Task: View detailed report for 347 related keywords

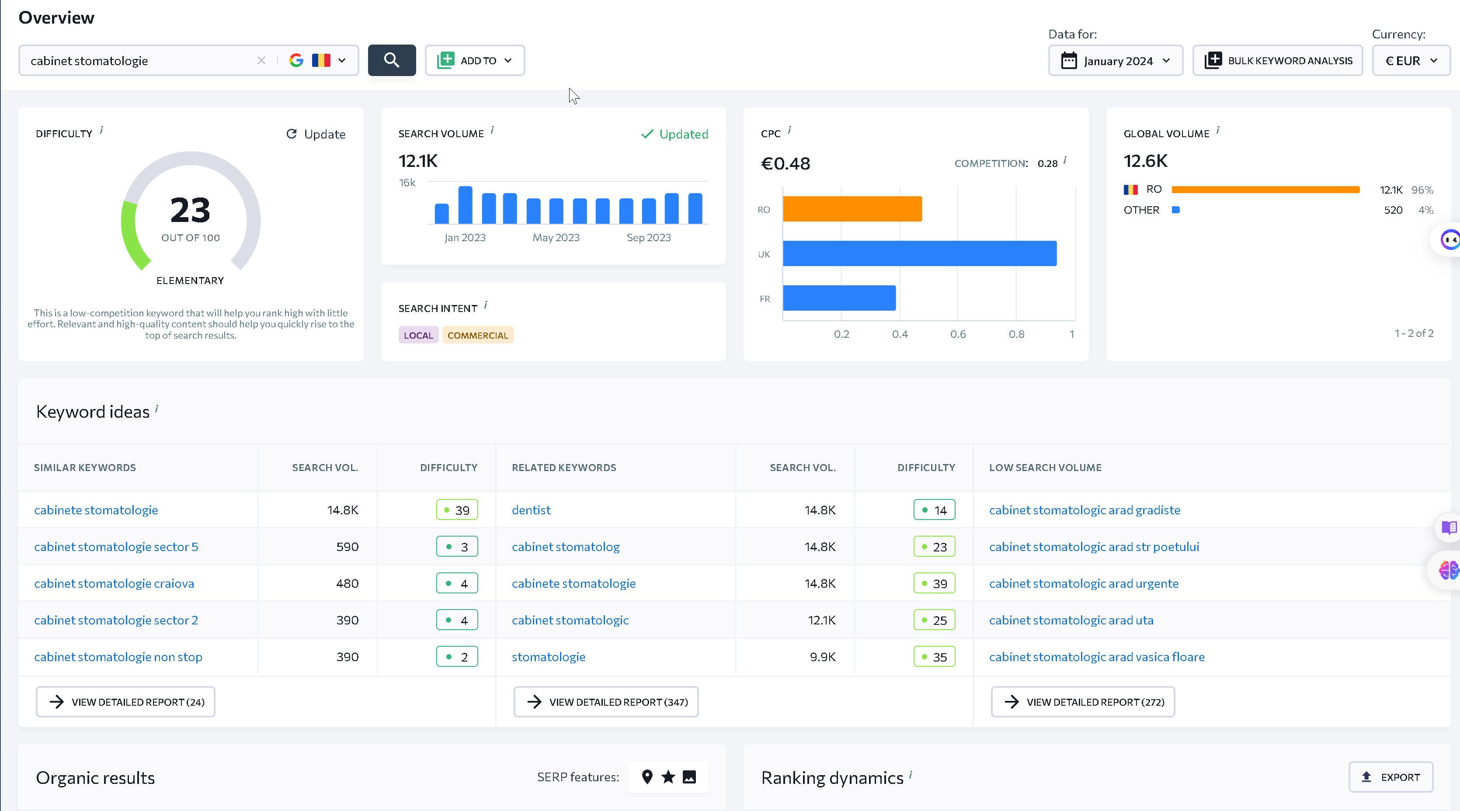Action: coord(606,702)
